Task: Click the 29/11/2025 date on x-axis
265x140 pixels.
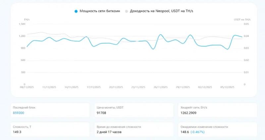Action: coord(183,87)
